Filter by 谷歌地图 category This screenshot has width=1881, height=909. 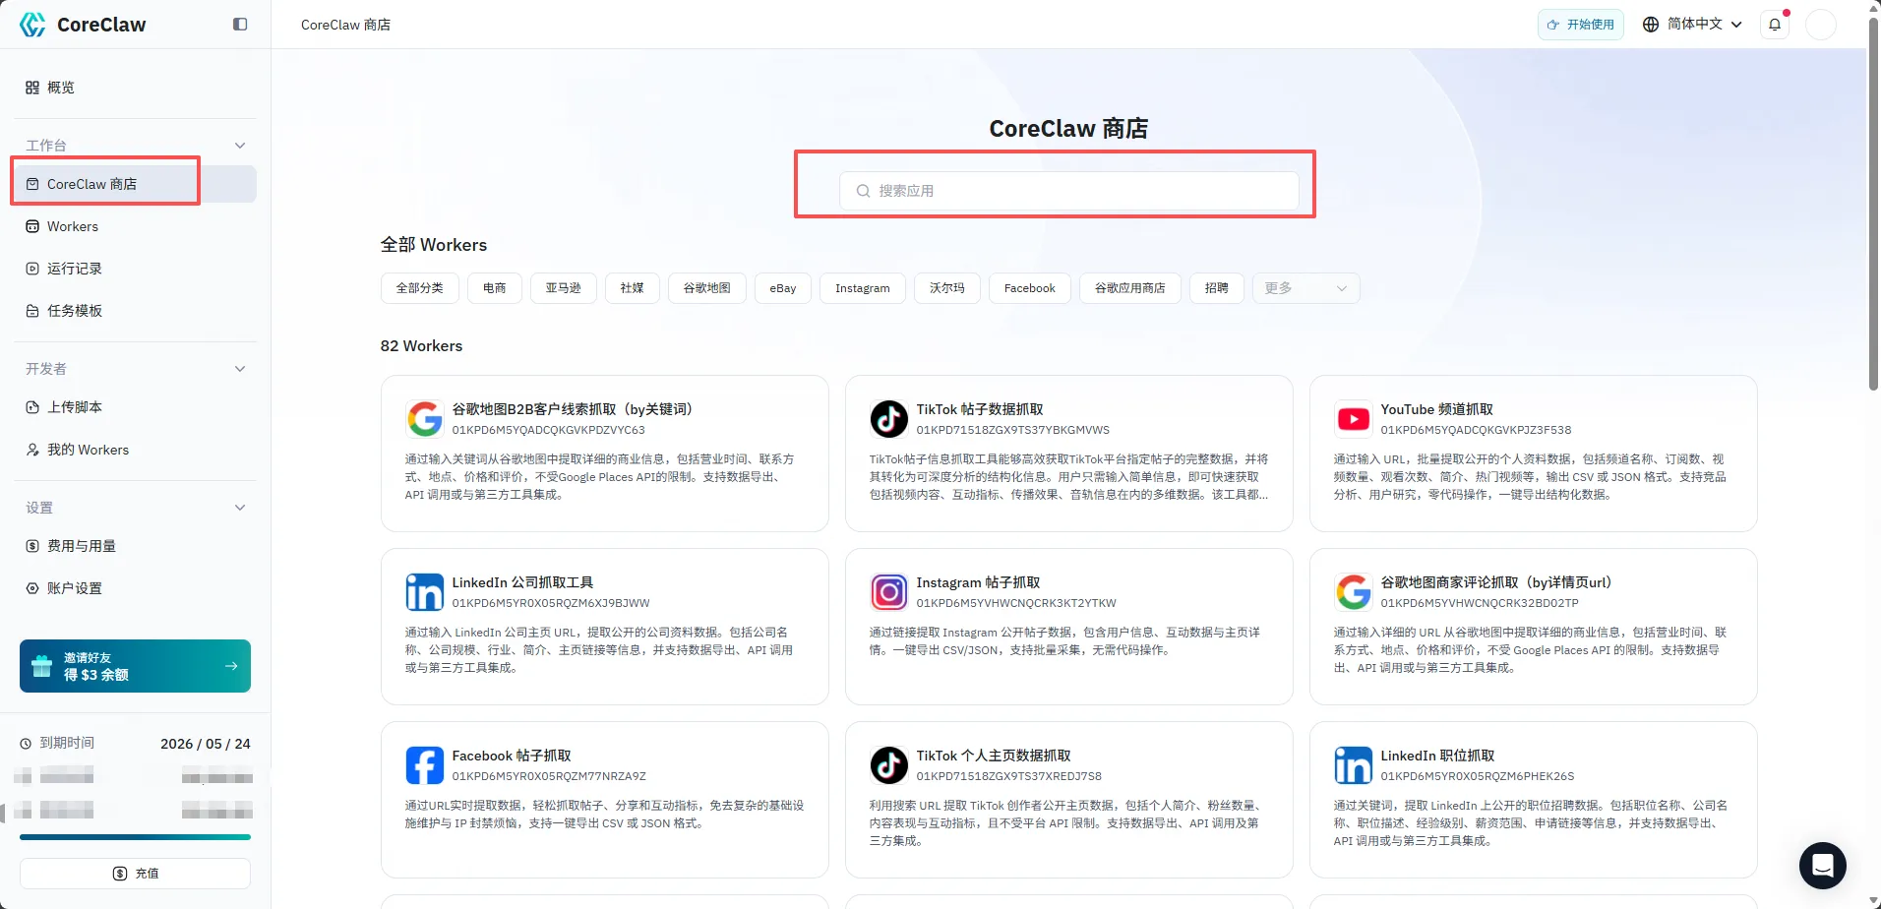[706, 288]
